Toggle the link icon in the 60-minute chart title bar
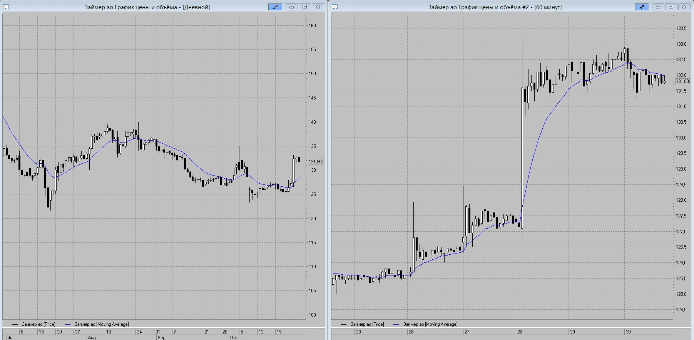694x340 pixels. pos(642,7)
